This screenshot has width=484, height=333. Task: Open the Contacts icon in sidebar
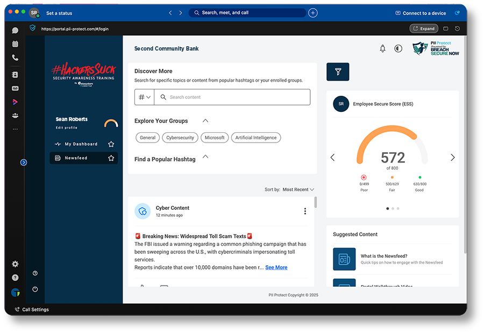click(15, 75)
